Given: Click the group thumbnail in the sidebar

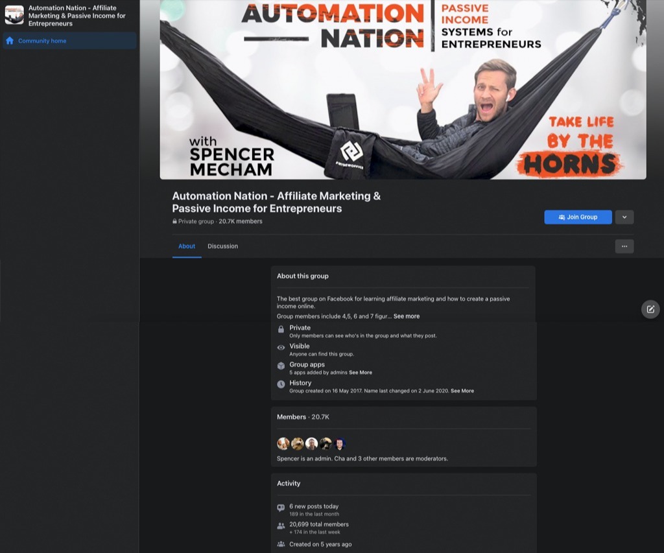Looking at the screenshot, I should tap(14, 15).
